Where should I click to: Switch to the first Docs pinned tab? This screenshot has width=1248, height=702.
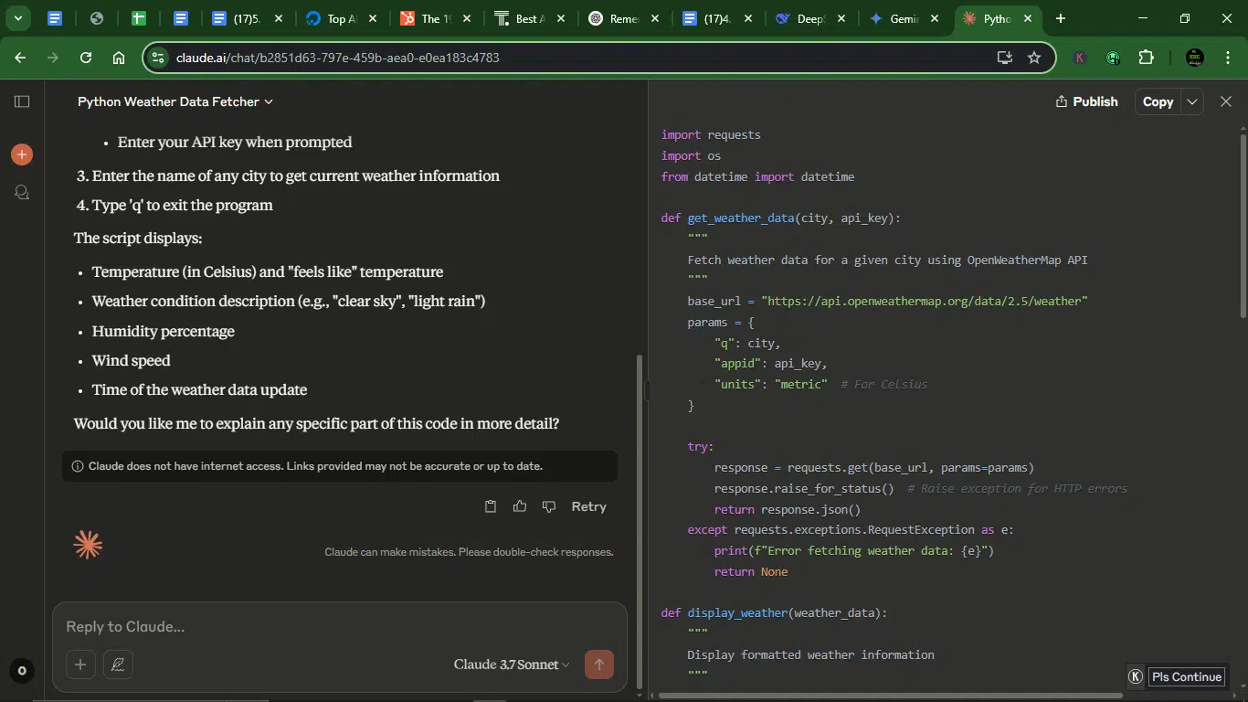point(55,18)
